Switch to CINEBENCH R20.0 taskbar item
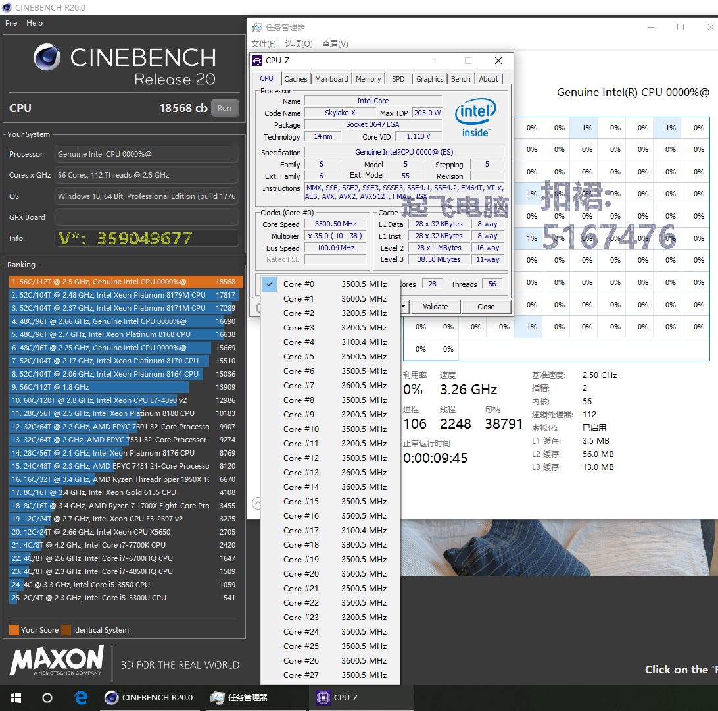 pos(149,698)
